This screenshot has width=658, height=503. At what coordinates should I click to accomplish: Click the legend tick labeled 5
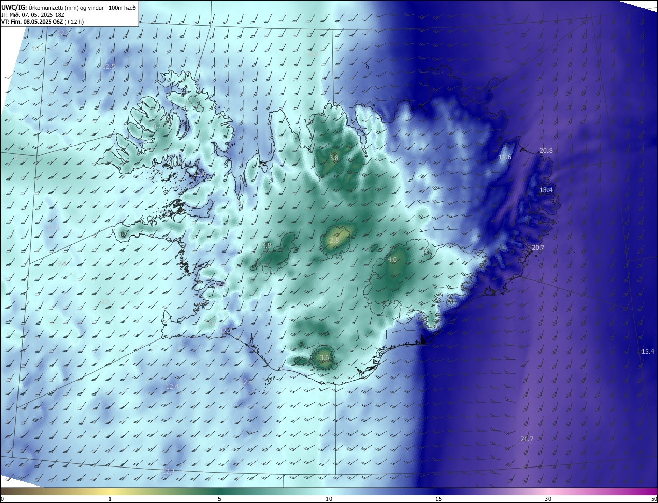coord(220,499)
